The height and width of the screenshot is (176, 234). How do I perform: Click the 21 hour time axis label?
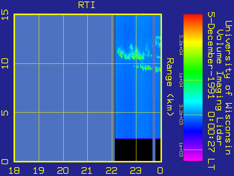87,170
